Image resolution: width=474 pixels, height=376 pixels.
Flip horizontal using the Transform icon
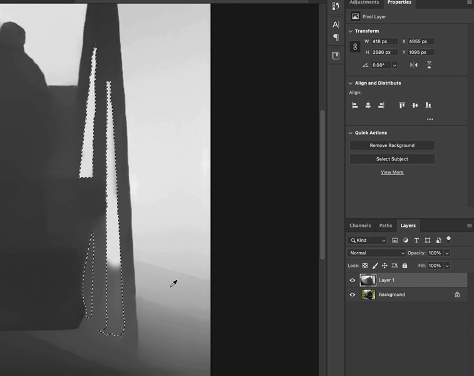(x=413, y=65)
